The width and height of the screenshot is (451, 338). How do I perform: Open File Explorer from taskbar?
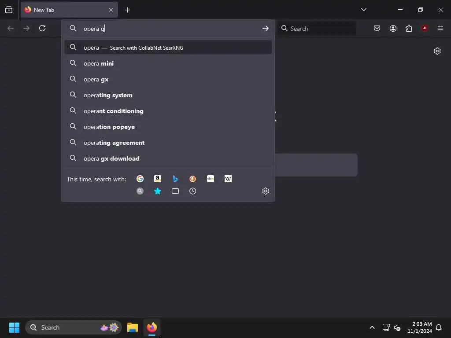pyautogui.click(x=133, y=327)
